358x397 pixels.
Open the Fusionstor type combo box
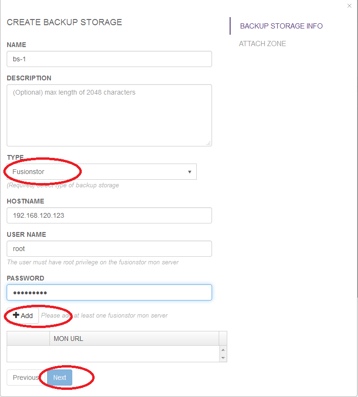pyautogui.click(x=102, y=172)
